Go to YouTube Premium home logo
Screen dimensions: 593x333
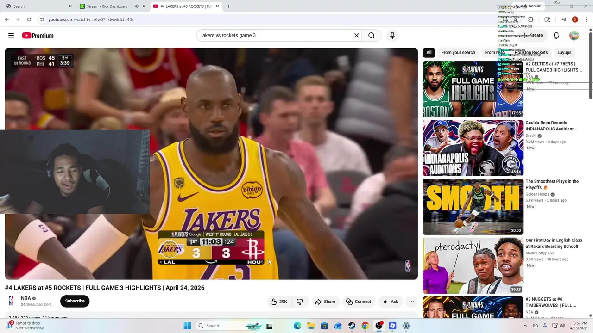[38, 36]
